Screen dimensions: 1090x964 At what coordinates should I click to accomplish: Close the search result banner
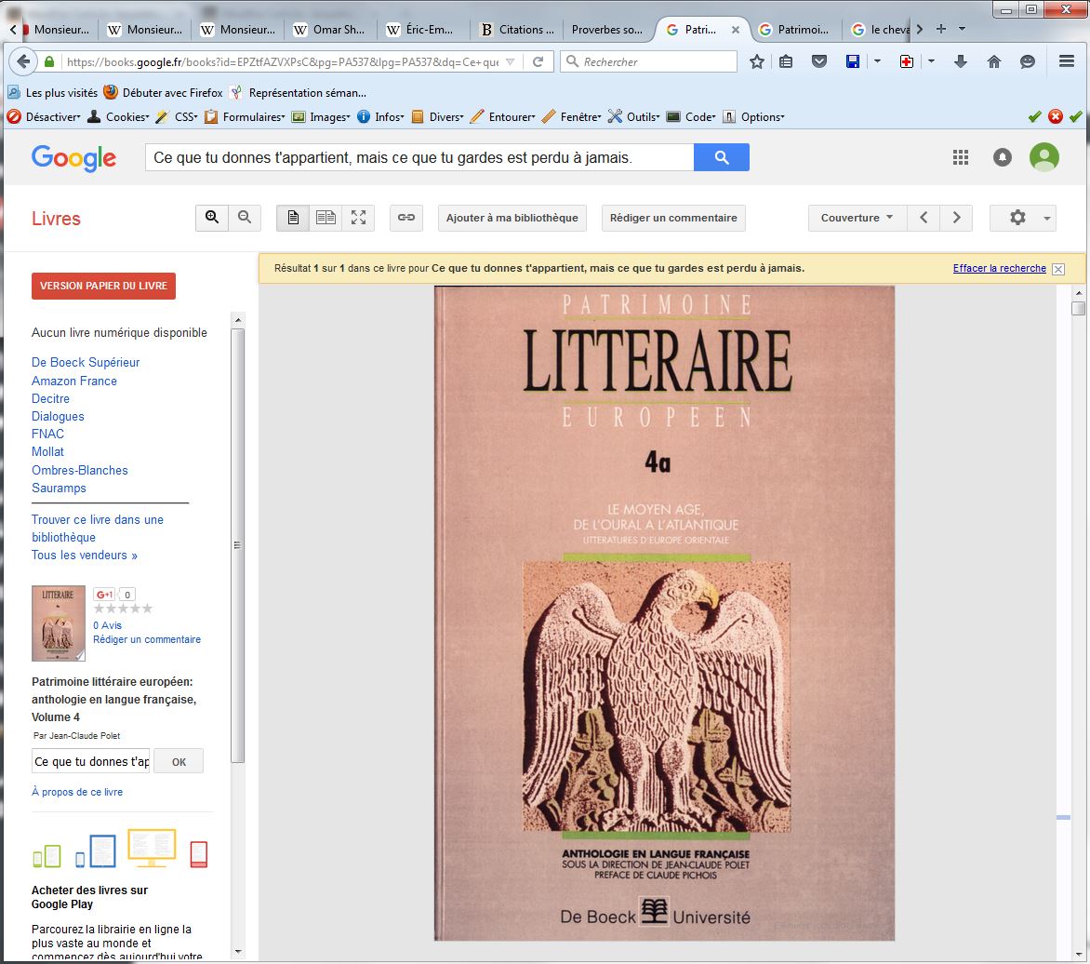coord(1057,269)
